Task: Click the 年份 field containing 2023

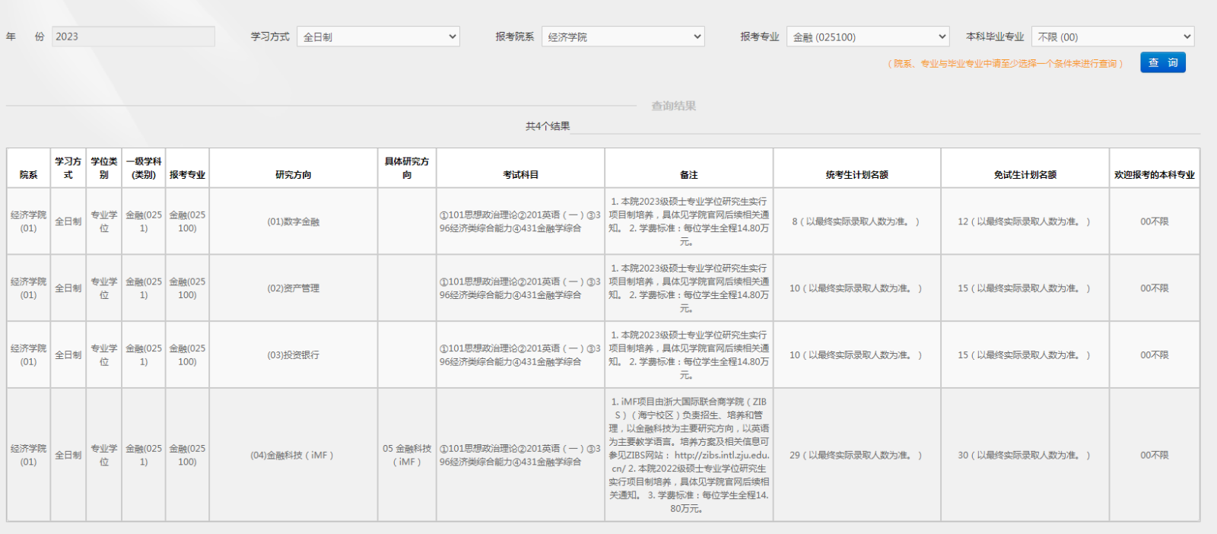Action: tap(133, 37)
